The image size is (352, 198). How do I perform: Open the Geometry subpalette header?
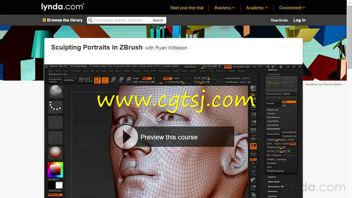(x=274, y=74)
